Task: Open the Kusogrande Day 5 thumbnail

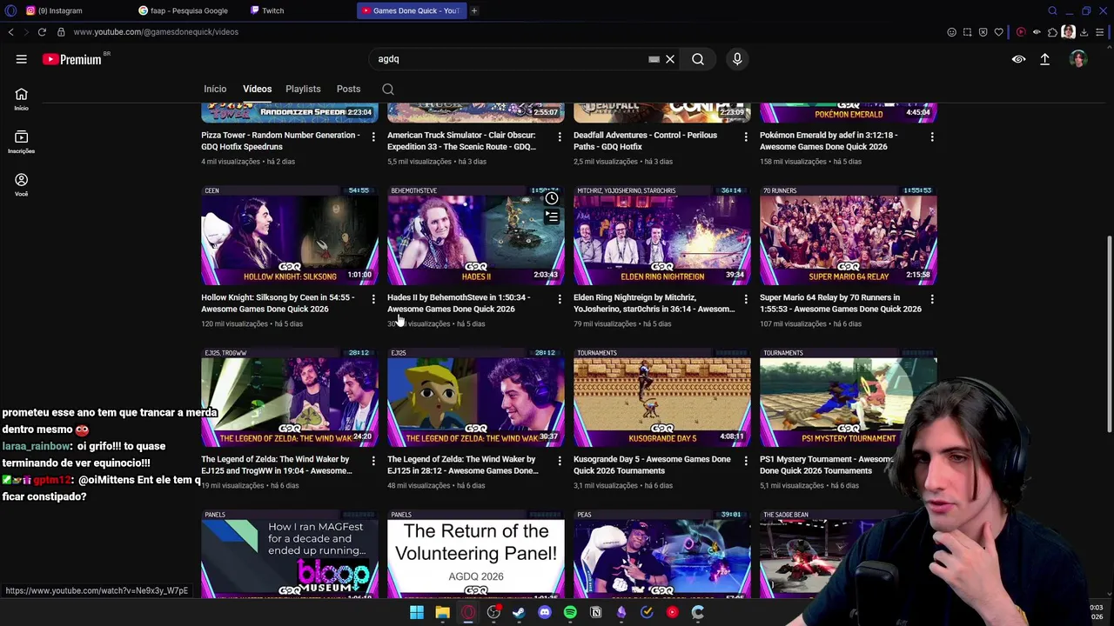Action: (x=662, y=397)
